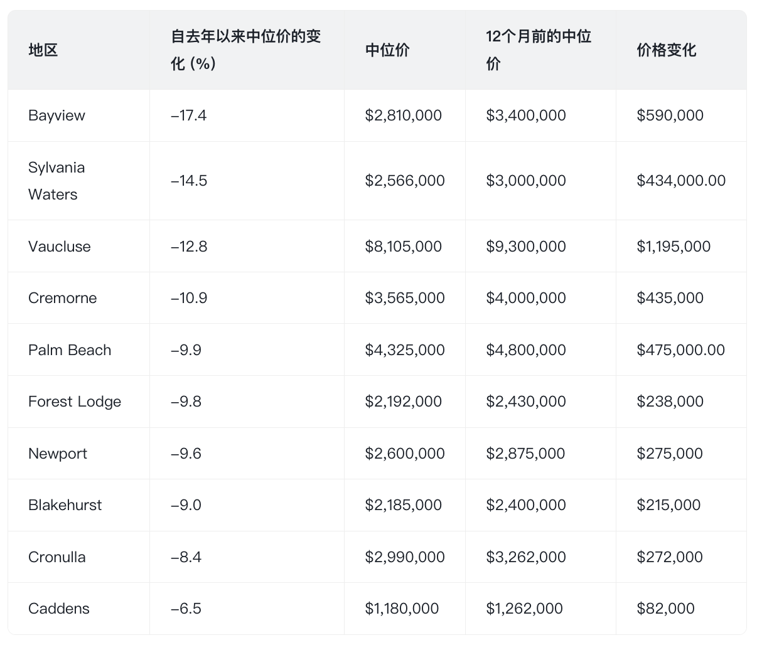Click the Cronulla row name
The height and width of the screenshot is (645, 757).
click(57, 557)
